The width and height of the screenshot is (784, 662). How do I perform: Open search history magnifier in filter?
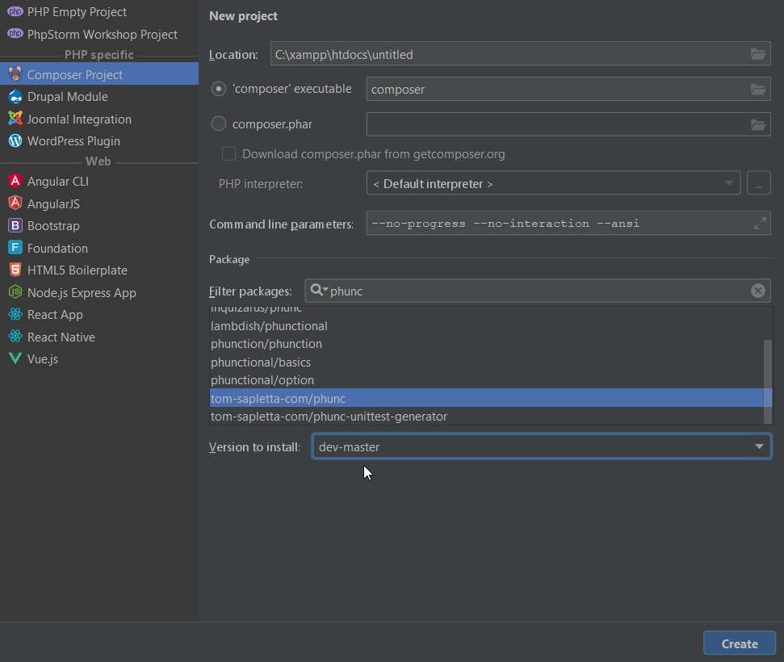tap(318, 290)
